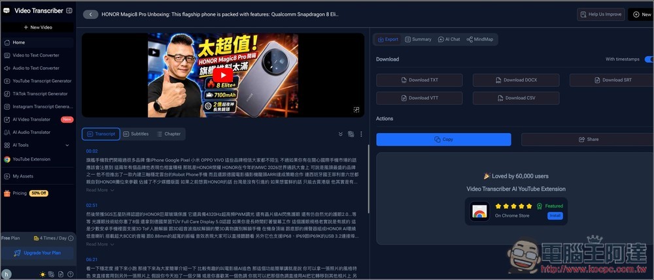Open Video to Text Converter
Viewport: 654px width, 280px height.
click(37, 55)
